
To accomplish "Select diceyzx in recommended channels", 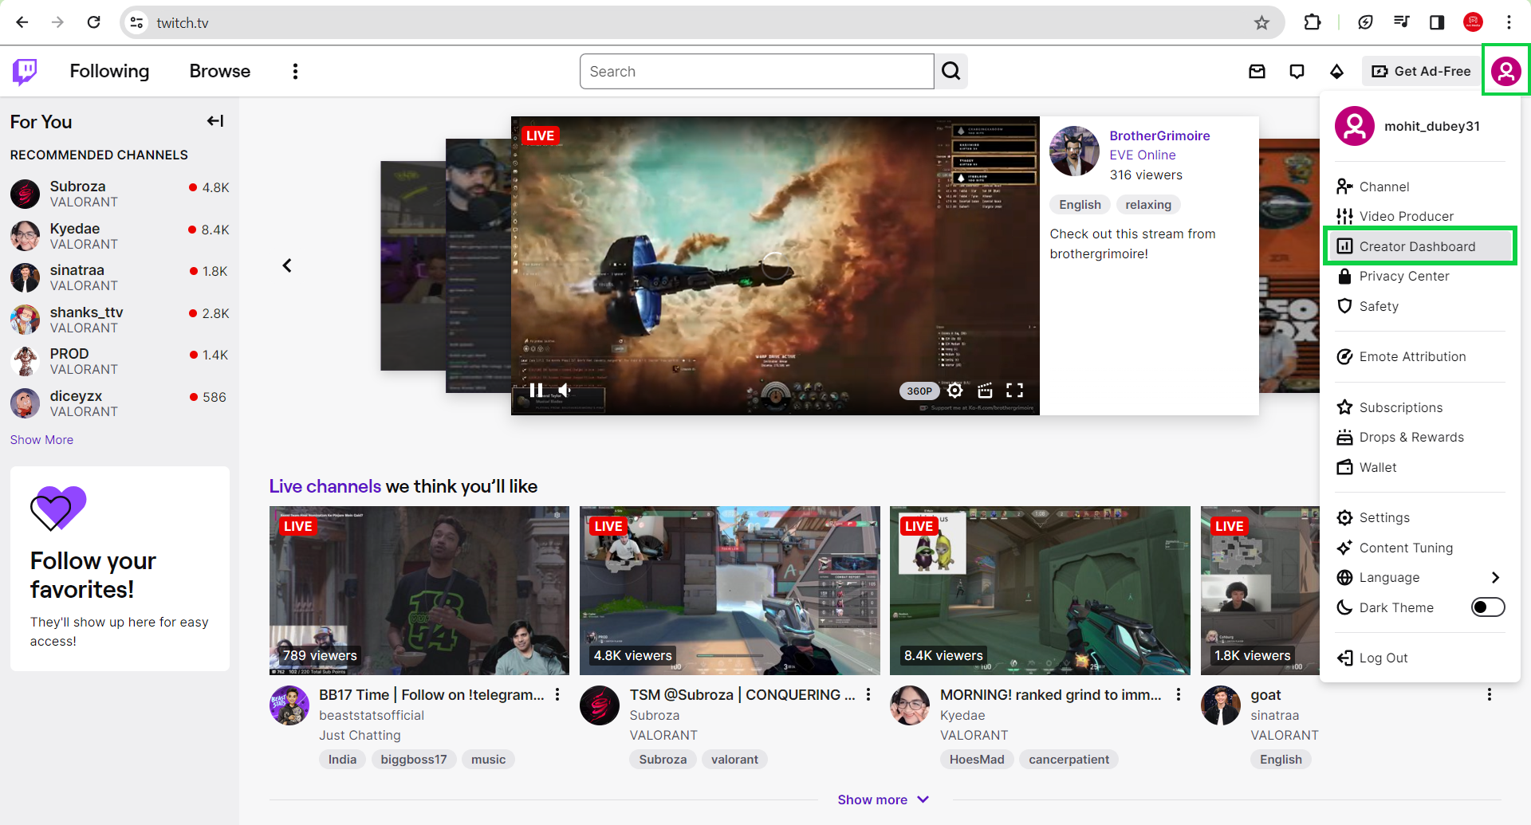I will (x=120, y=403).
